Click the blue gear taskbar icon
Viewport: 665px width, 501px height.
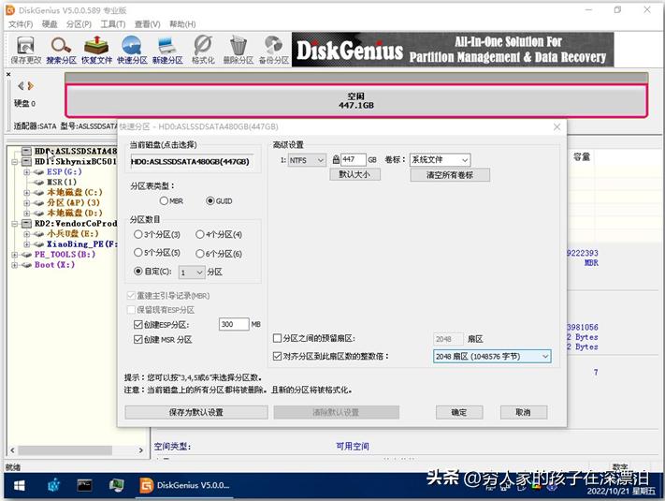coord(53,485)
